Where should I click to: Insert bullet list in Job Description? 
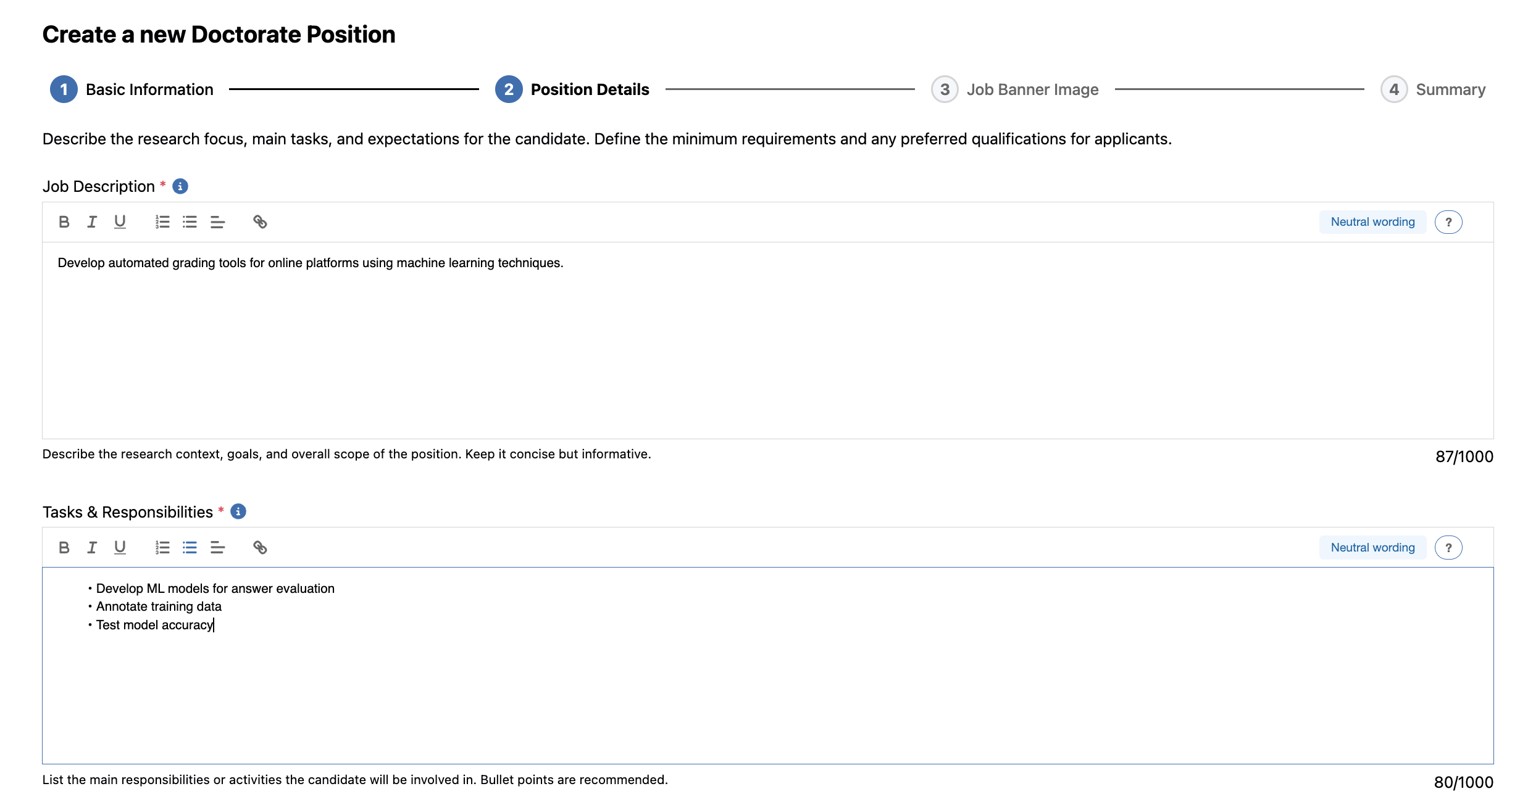[190, 222]
